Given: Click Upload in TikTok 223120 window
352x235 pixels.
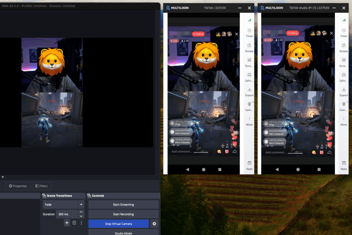Looking at the screenshot, I should [249, 77].
